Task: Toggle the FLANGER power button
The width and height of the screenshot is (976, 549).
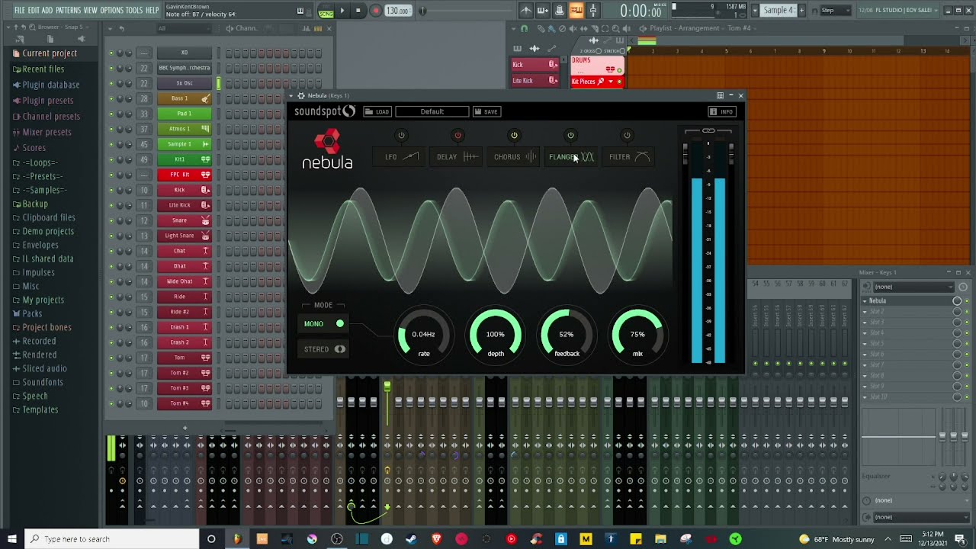Action: click(570, 136)
